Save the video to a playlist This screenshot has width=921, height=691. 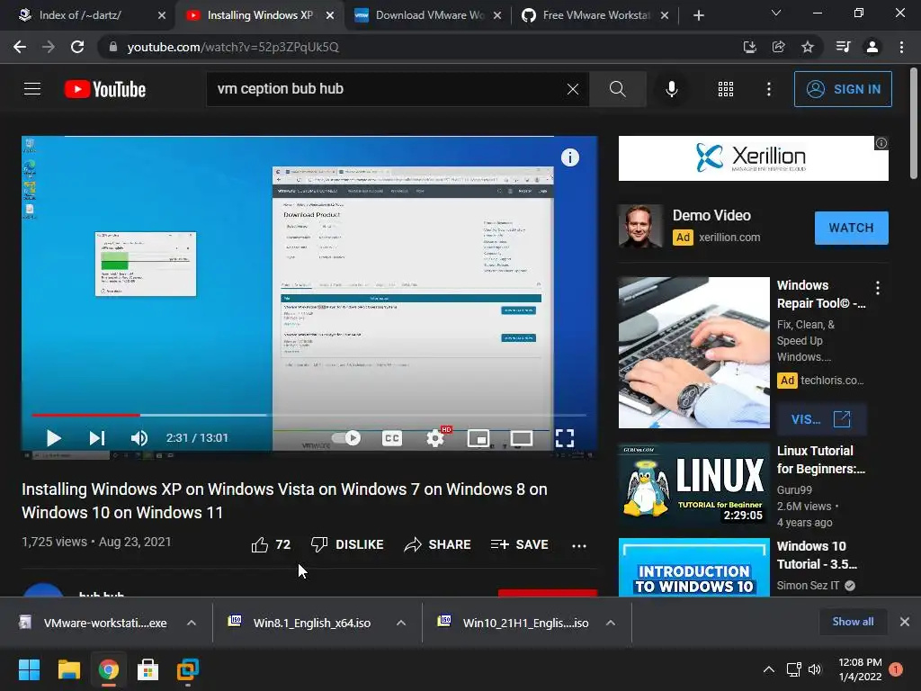tap(520, 544)
